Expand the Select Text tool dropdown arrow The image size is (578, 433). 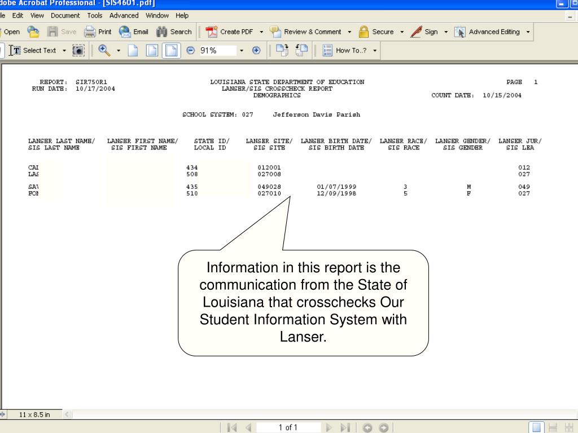pyautogui.click(x=64, y=50)
